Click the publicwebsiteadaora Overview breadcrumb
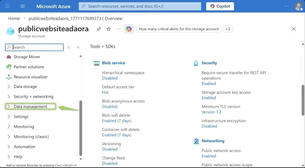Screen dimensions: 305x168 click(x=75, y=18)
